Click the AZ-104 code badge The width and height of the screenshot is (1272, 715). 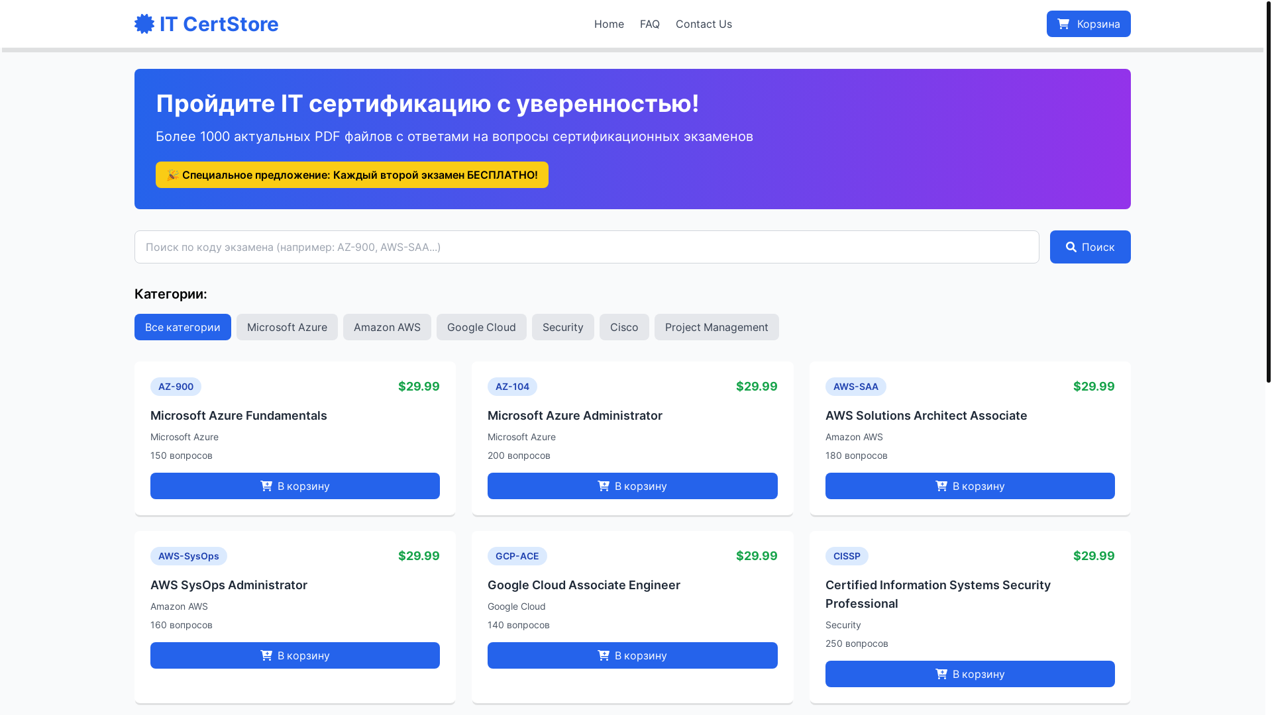(512, 387)
